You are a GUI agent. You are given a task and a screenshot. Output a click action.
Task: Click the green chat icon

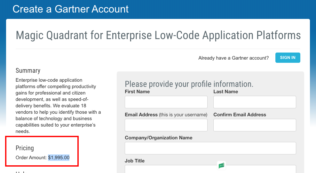tap(221, 166)
